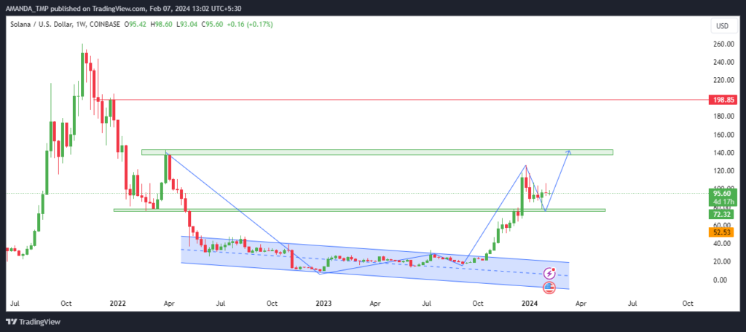This screenshot has width=746, height=332.
Task: Select the 1W interval label
Action: pos(80,25)
